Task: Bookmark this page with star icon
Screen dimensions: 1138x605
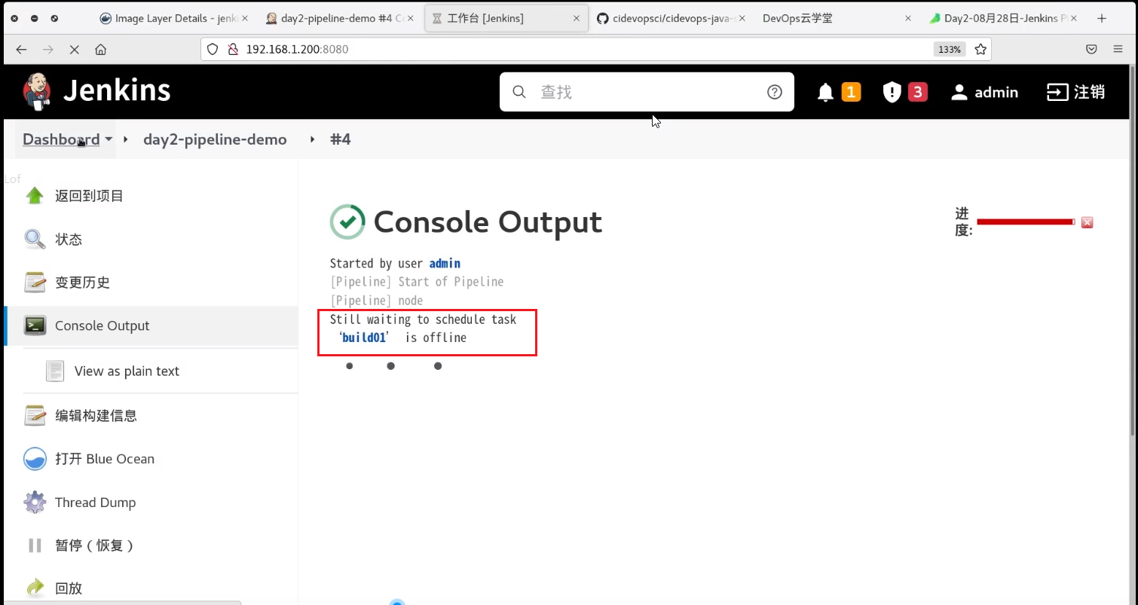Action: click(980, 49)
